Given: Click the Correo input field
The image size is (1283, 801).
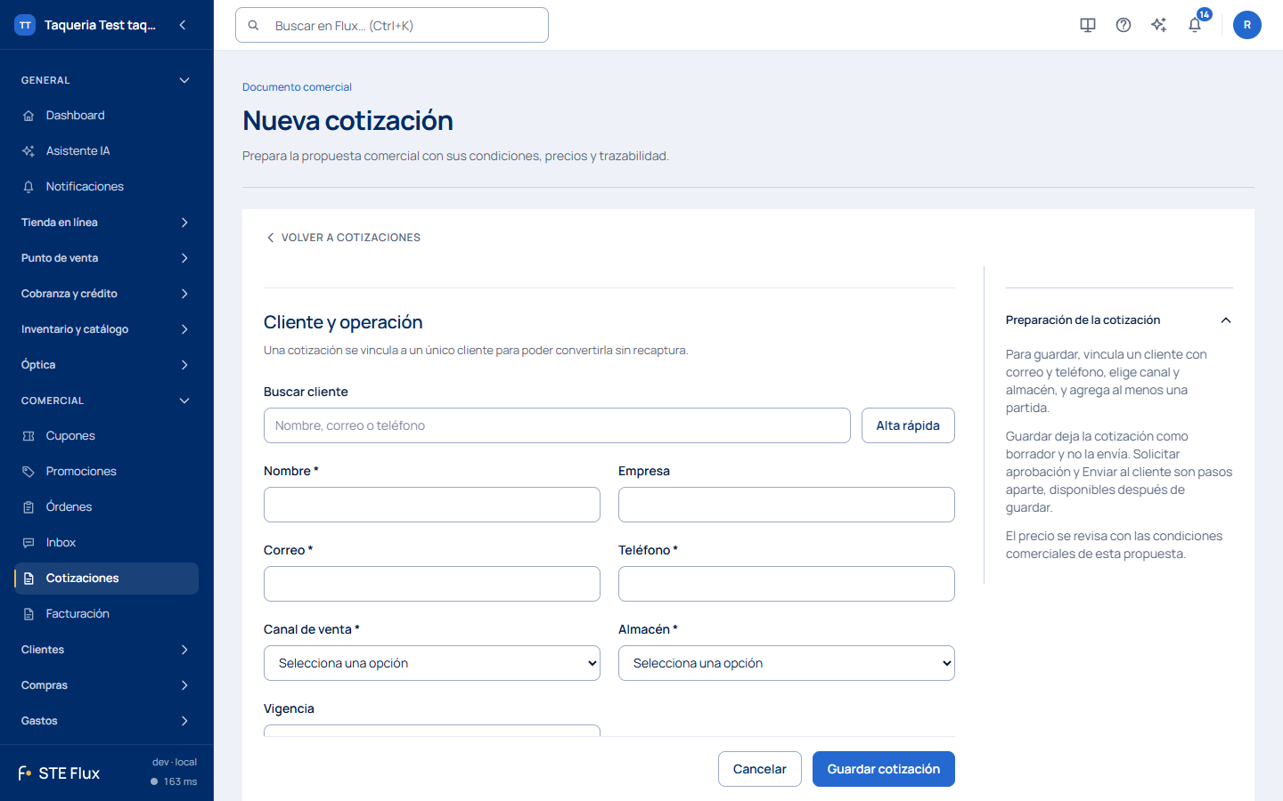Looking at the screenshot, I should (x=432, y=584).
